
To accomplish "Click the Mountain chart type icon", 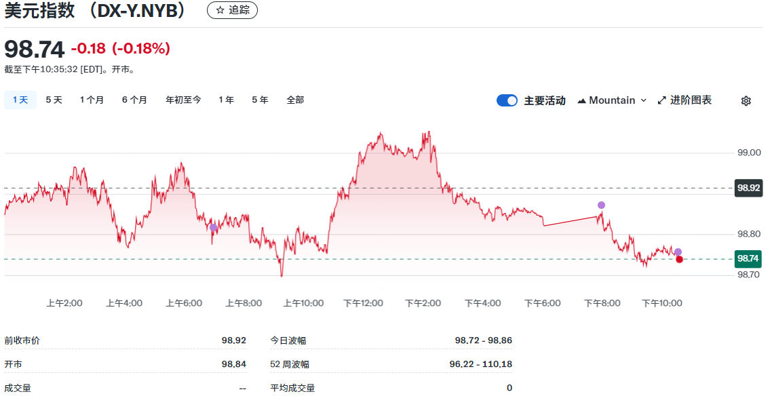I will click(582, 100).
